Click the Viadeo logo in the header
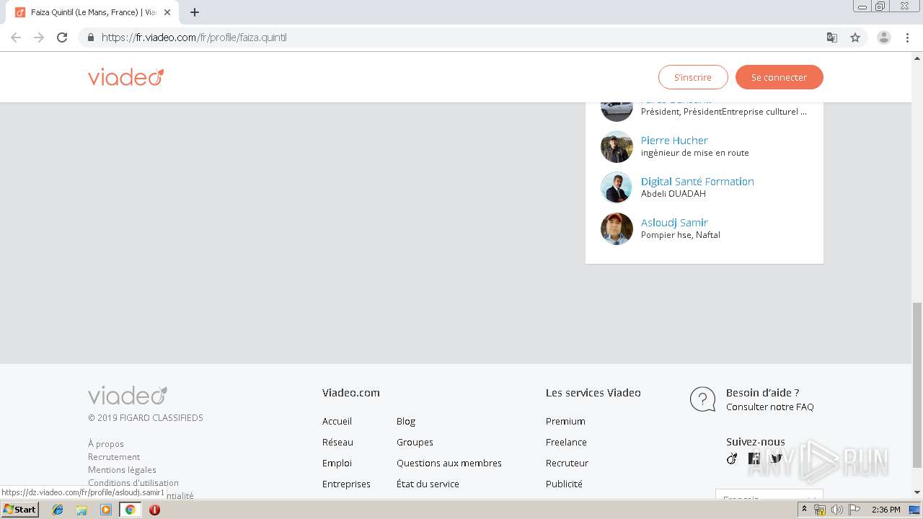This screenshot has height=519, width=923. pyautogui.click(x=126, y=77)
